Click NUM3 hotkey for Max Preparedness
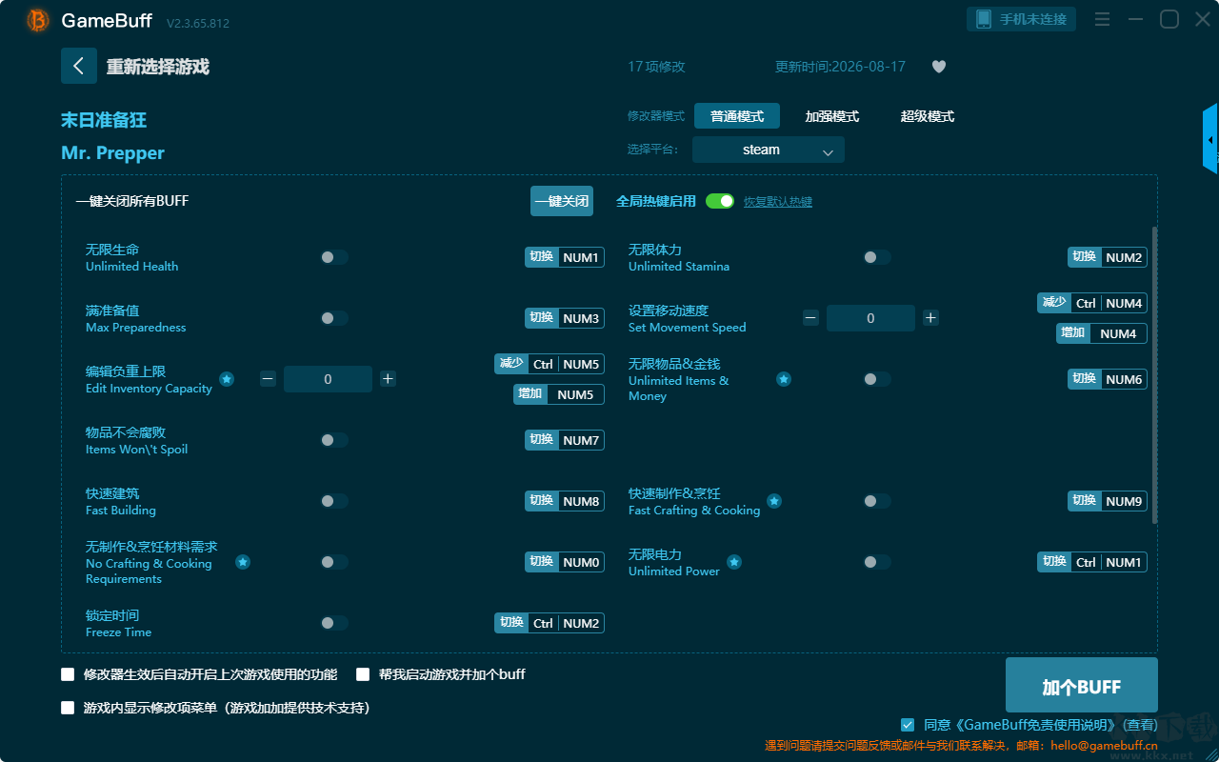Screen dimensions: 1219x762 point(565,318)
